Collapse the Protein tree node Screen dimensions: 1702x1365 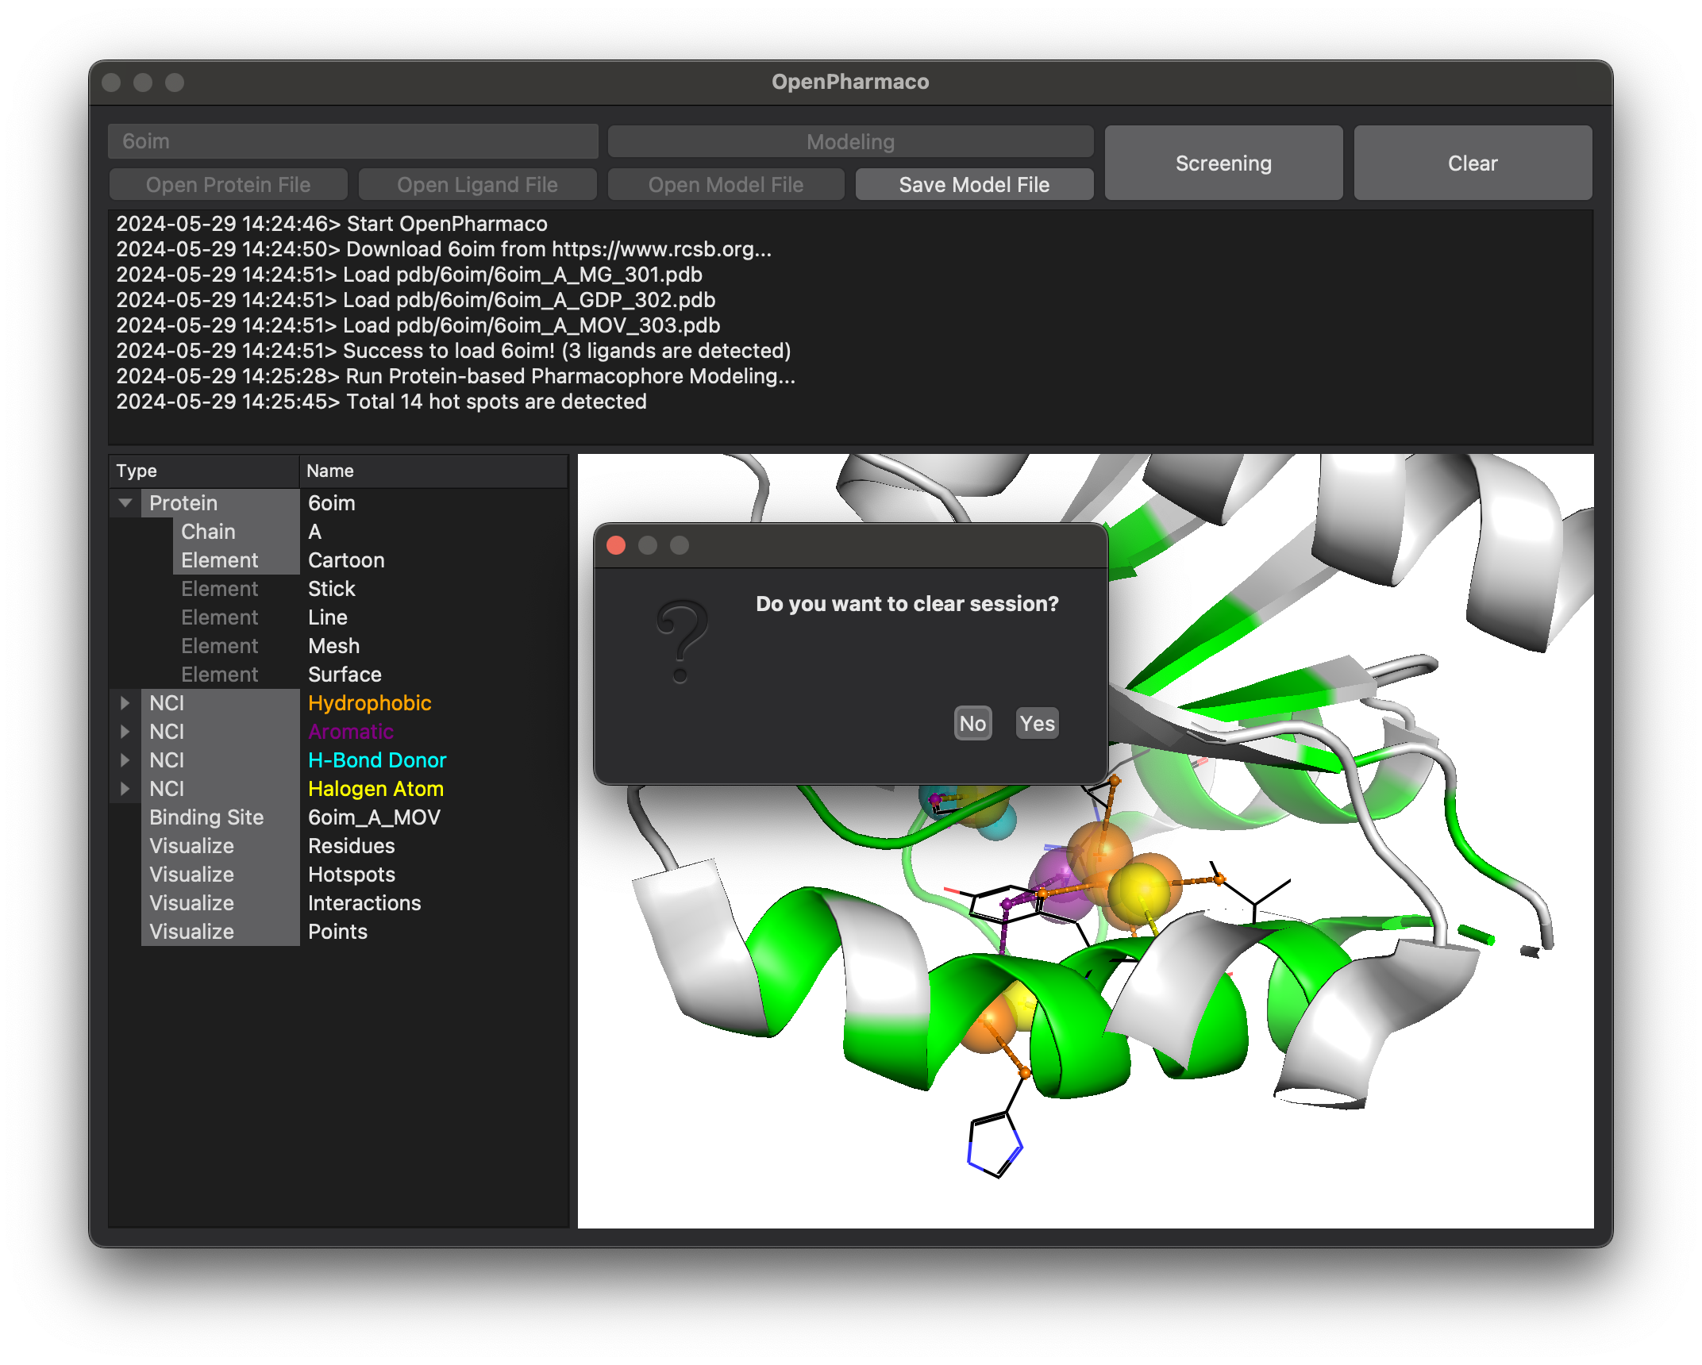click(x=125, y=502)
